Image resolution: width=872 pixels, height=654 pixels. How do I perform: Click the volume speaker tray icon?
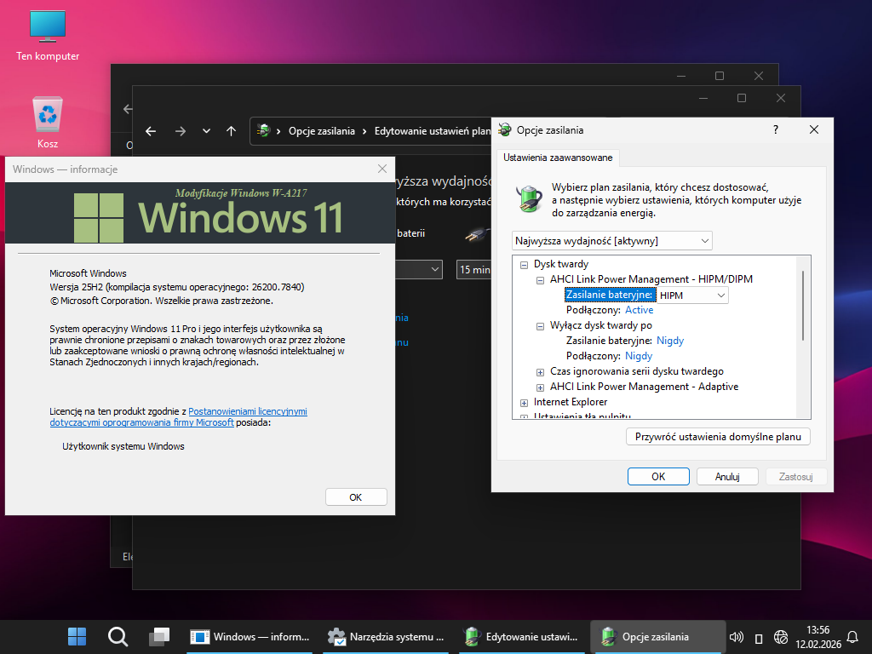[737, 637]
